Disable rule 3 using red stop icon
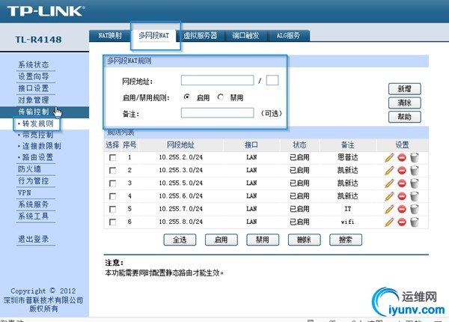This screenshot has width=449, height=322. [402, 183]
